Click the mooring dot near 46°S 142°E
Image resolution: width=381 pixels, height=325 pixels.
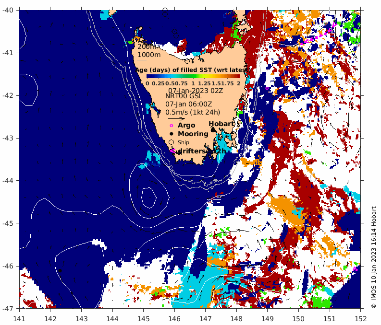[60, 270]
